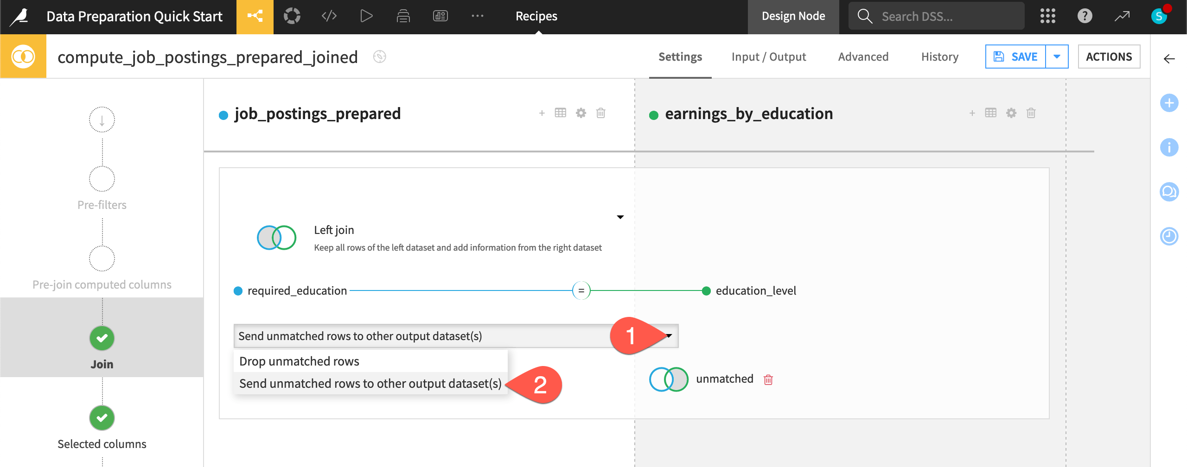Open settings gear for earnings_by_education dataset

coord(1011,113)
